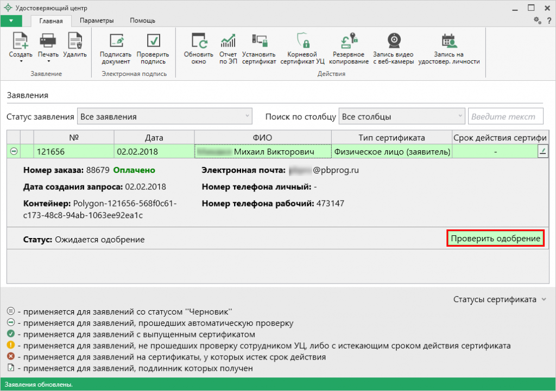Viewport: 556px width, 391px height.
Task: Open the Помощь tab
Action: (142, 21)
